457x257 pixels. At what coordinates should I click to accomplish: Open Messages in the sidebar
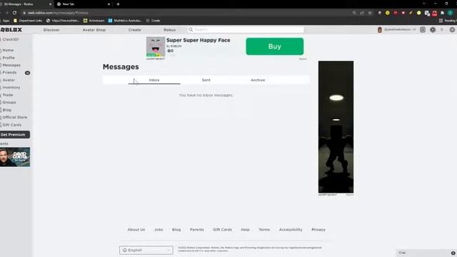[x=11, y=65]
